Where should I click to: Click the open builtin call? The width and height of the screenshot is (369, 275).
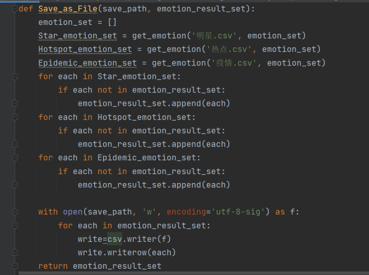coord(73,212)
